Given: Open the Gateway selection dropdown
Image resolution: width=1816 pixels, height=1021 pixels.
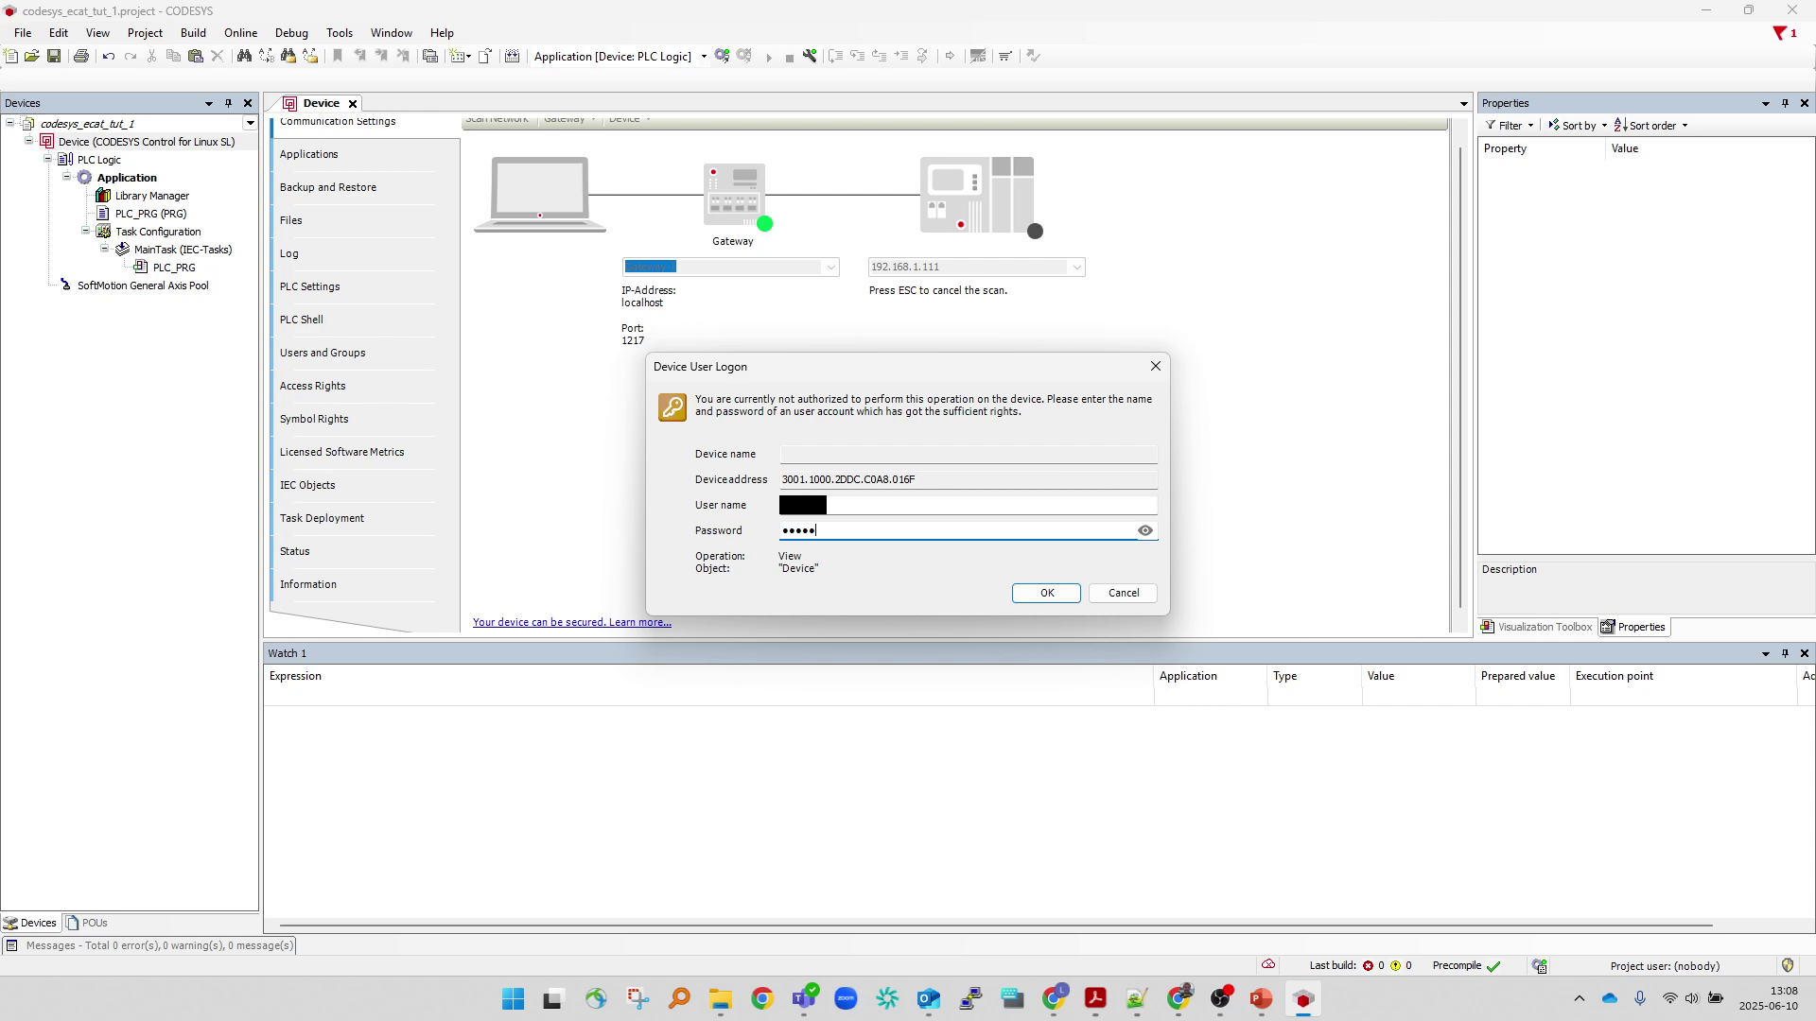Looking at the screenshot, I should click(x=830, y=268).
